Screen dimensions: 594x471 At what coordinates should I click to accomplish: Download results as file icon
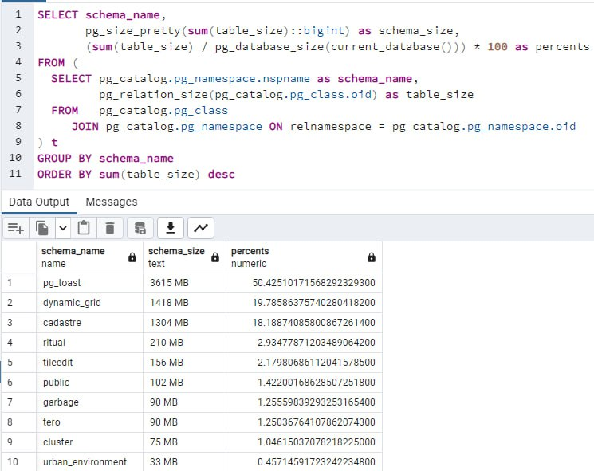[170, 228]
